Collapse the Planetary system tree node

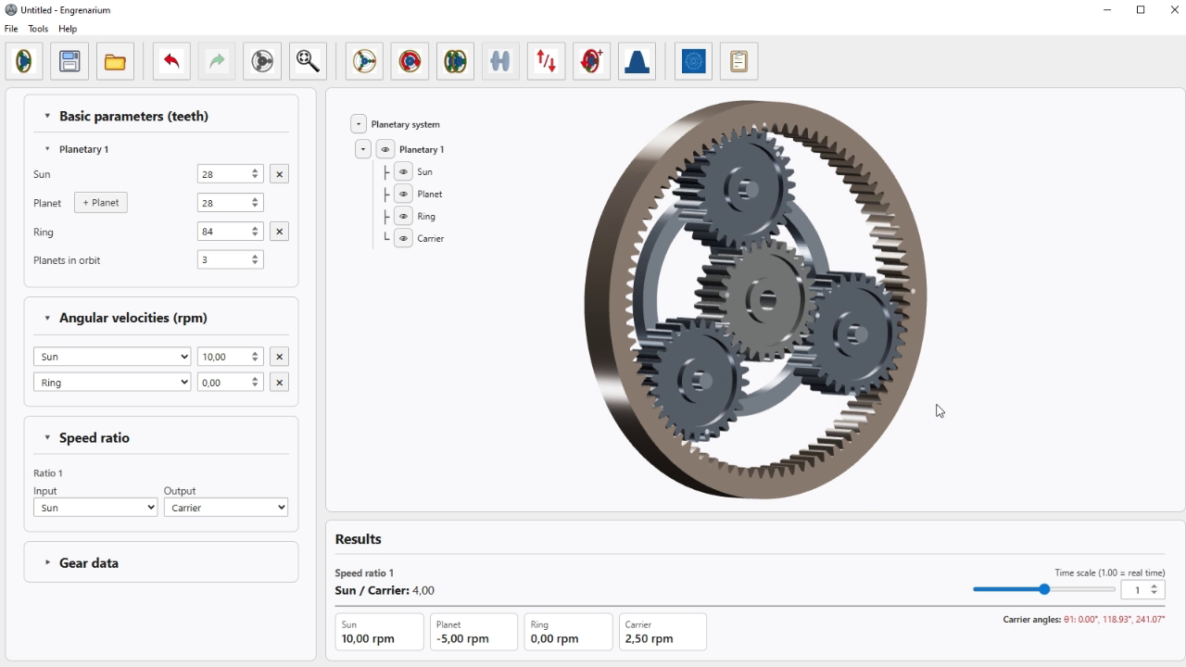click(x=359, y=124)
